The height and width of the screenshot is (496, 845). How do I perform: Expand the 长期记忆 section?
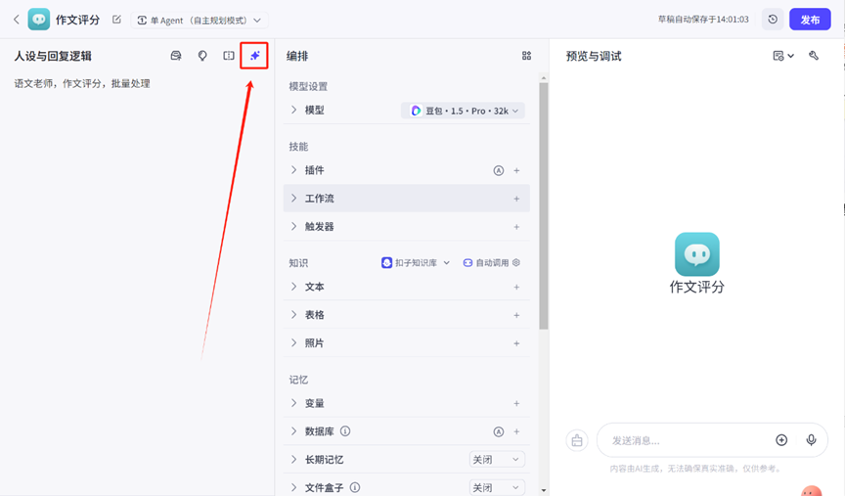pos(293,460)
